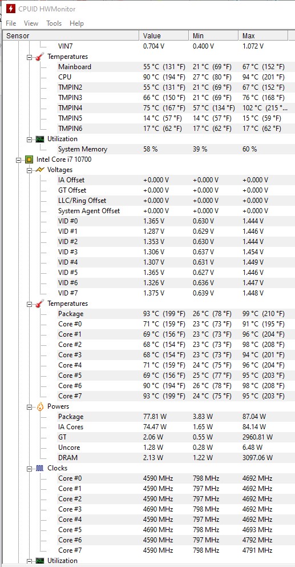Click the green chart icon beside Utilization

pos(40,139)
